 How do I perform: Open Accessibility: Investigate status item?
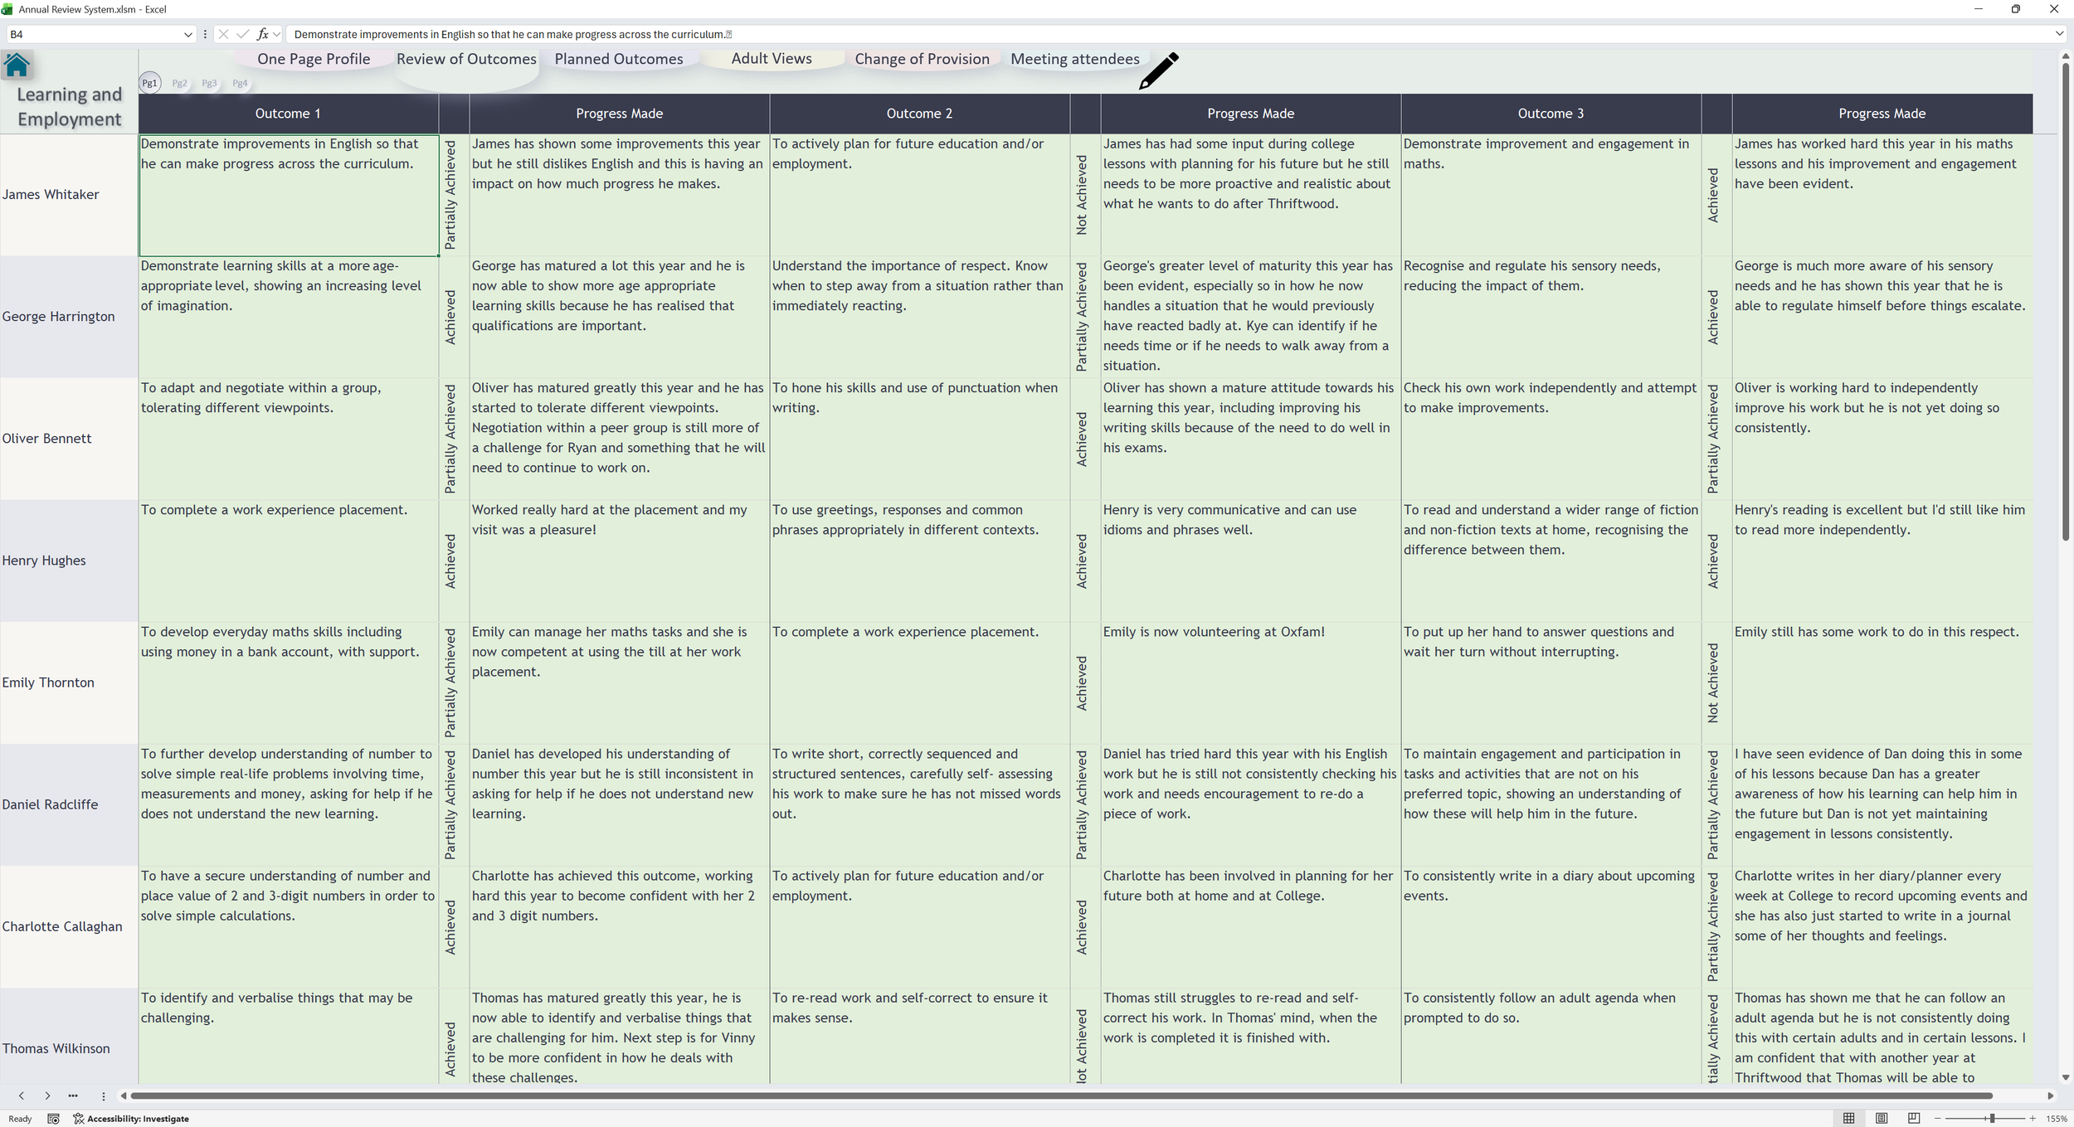[131, 1119]
